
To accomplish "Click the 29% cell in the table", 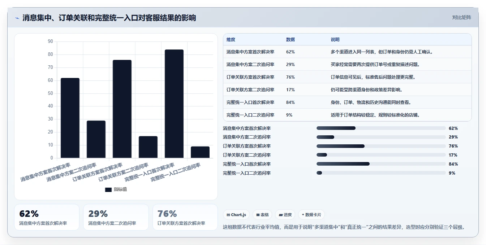I will pos(290,65).
